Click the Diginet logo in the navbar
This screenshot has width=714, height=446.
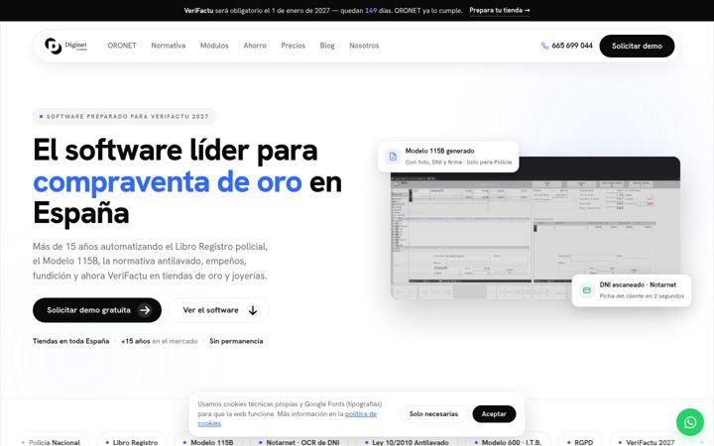(65, 46)
